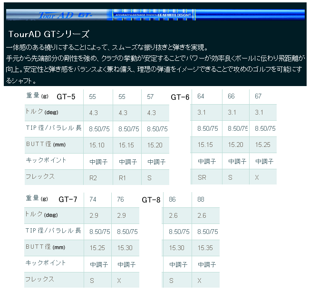
Task: Click the GT-8 weight value '86'
Action: [x=172, y=199]
